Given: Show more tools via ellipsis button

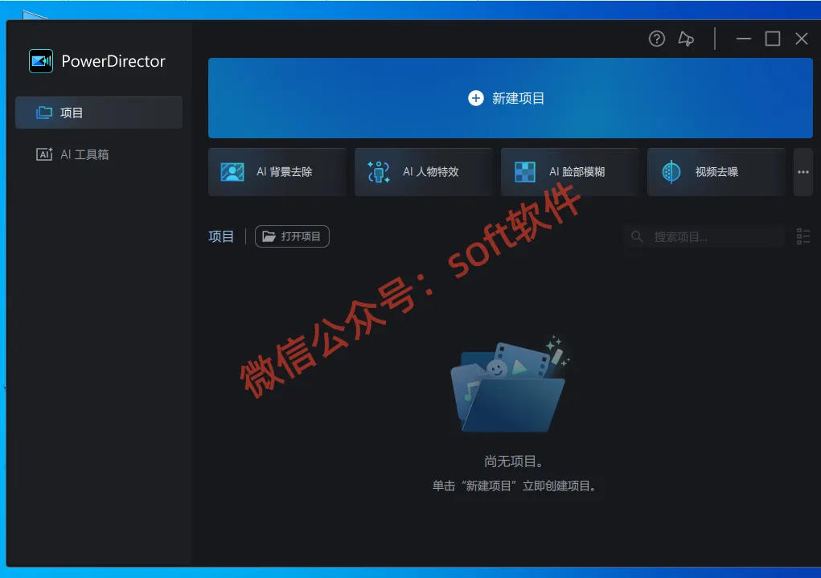Looking at the screenshot, I should point(803,172).
